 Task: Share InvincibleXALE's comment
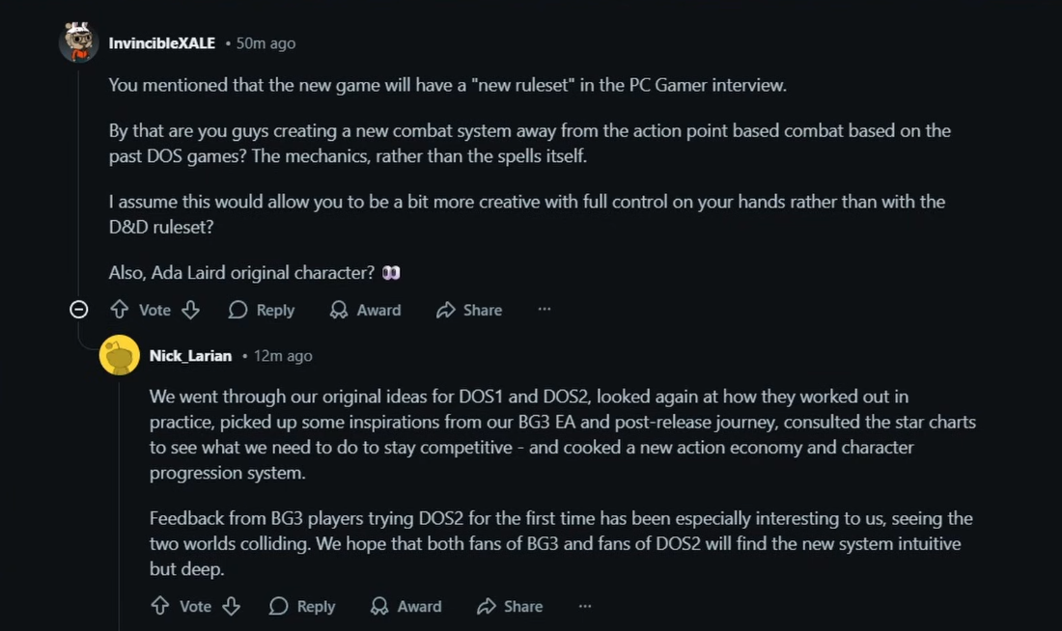(469, 310)
